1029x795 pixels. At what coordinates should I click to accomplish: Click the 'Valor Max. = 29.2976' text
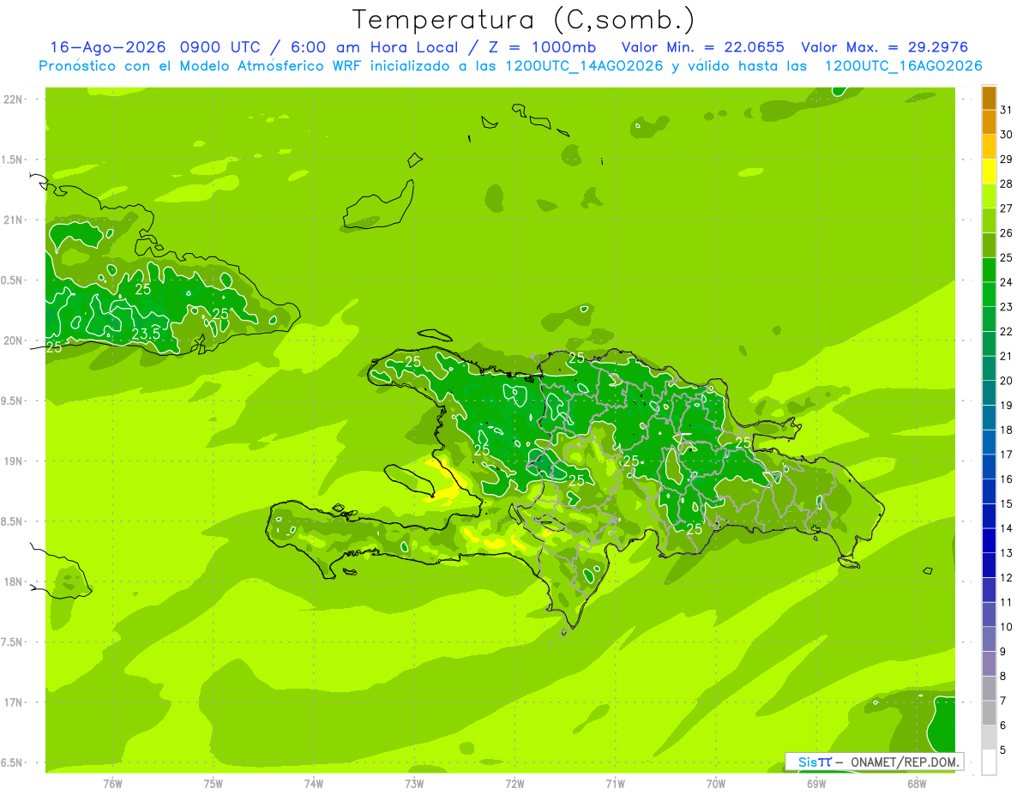click(x=884, y=47)
